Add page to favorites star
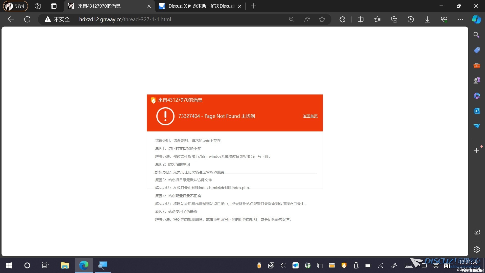 [322, 19]
